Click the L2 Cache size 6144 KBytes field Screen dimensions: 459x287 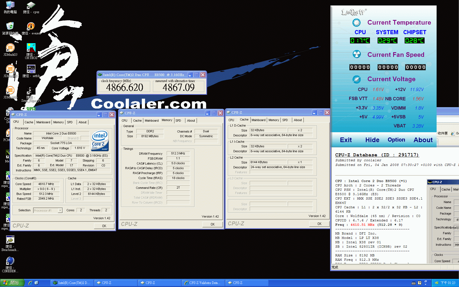pos(268,162)
